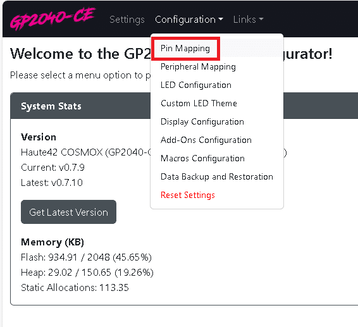Click the Flash memory usage line

pyautogui.click(x=86, y=257)
